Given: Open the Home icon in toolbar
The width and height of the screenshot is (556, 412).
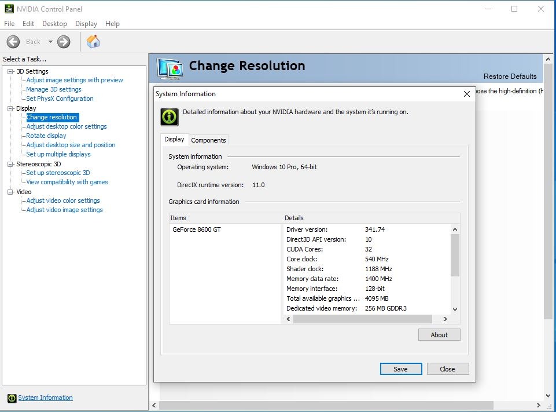Looking at the screenshot, I should coord(93,42).
